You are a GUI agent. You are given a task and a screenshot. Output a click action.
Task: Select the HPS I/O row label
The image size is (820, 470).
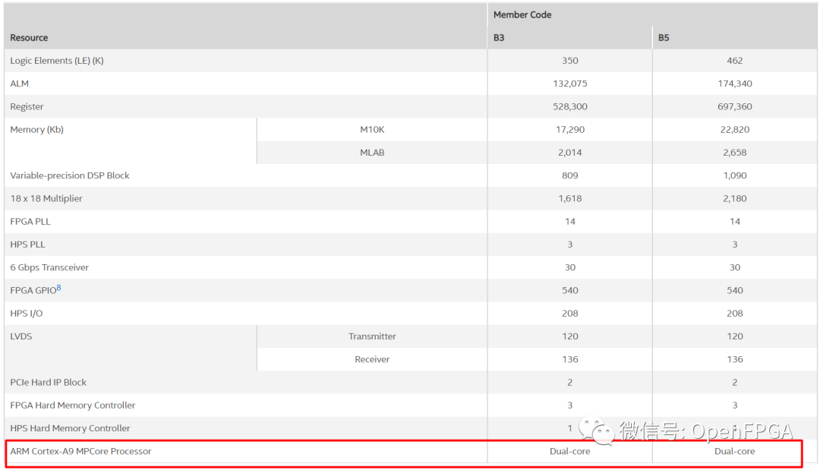click(x=26, y=314)
